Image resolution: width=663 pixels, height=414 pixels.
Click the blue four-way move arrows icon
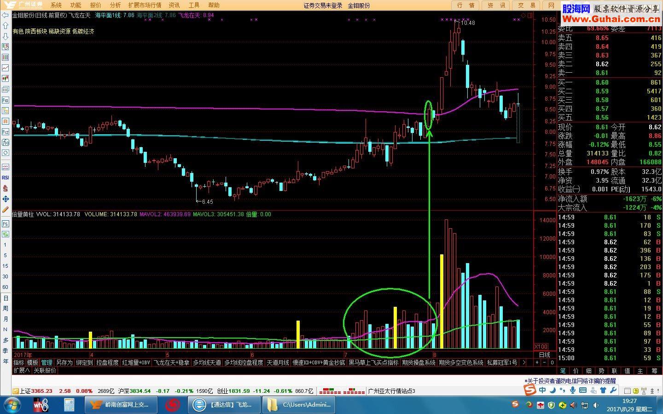tap(6, 199)
